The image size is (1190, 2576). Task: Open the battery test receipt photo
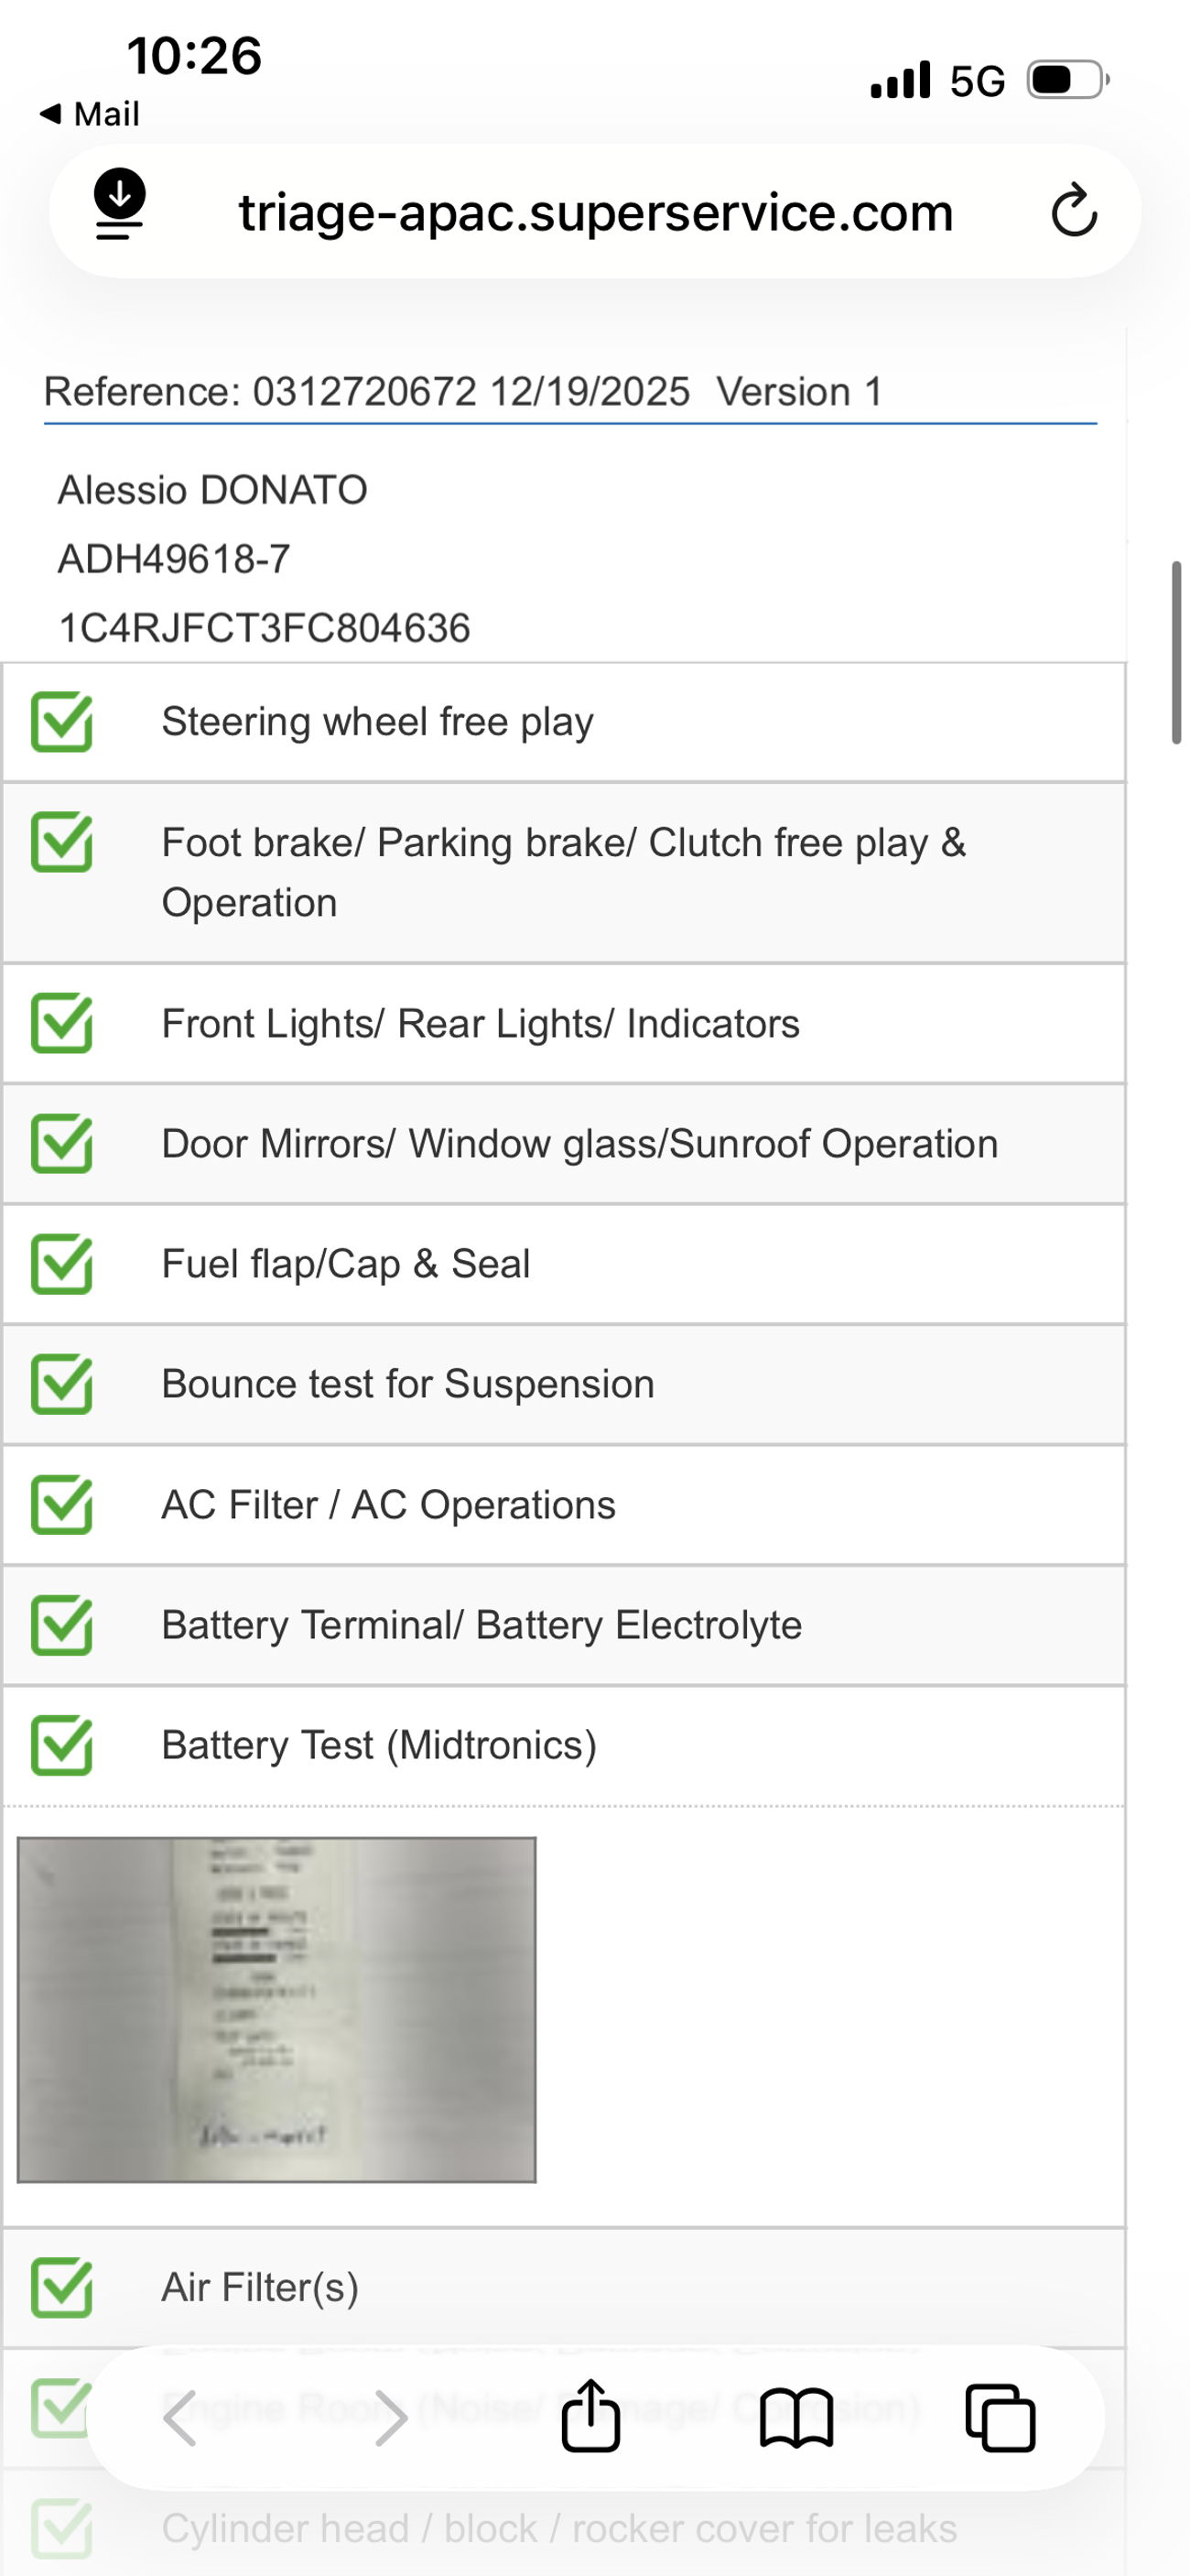point(277,2010)
